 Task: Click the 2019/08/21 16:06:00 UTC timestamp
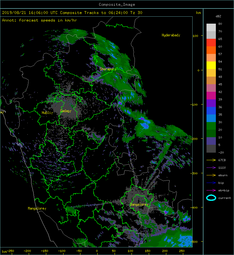point(30,13)
